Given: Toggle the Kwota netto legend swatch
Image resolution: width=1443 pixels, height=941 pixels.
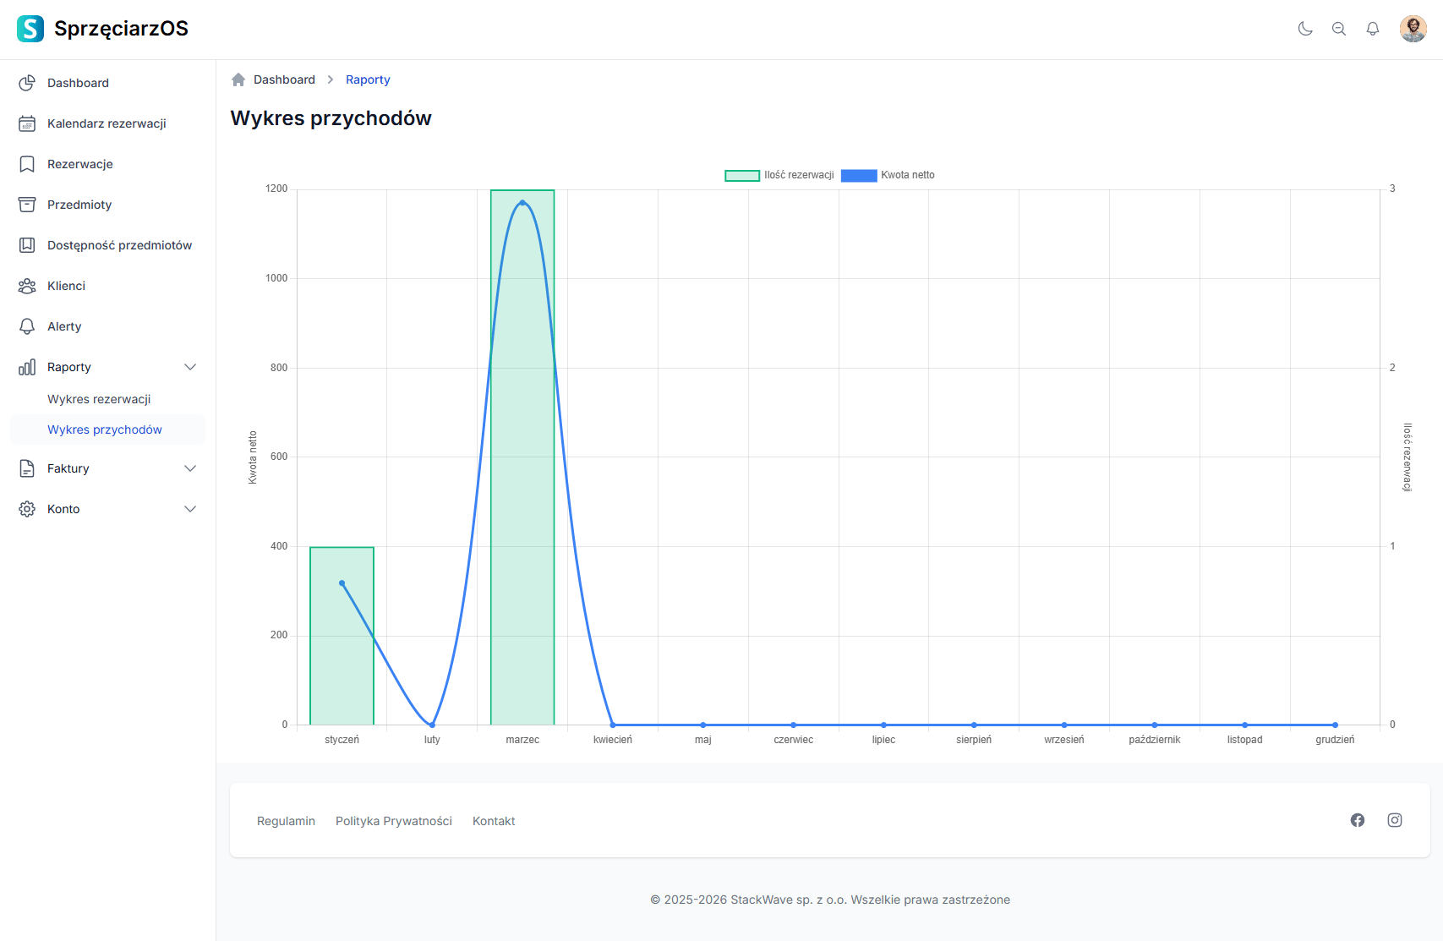Looking at the screenshot, I should pos(859,175).
